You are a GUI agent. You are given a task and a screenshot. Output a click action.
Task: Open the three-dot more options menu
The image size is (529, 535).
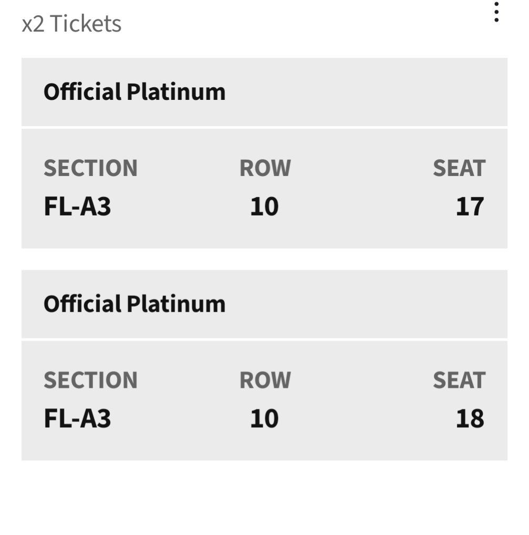pos(496,12)
